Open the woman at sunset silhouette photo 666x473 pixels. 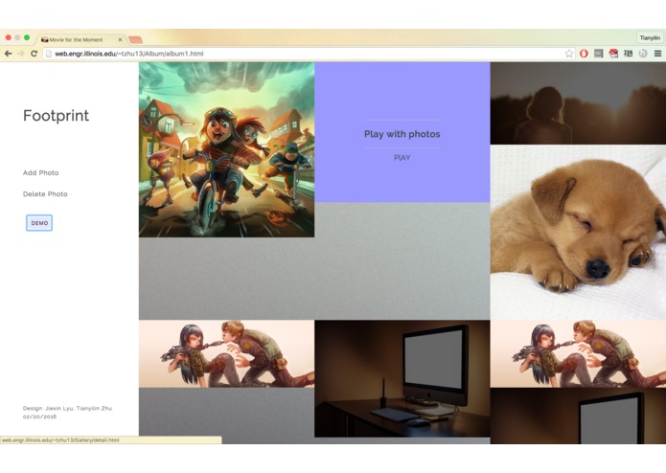(x=578, y=103)
